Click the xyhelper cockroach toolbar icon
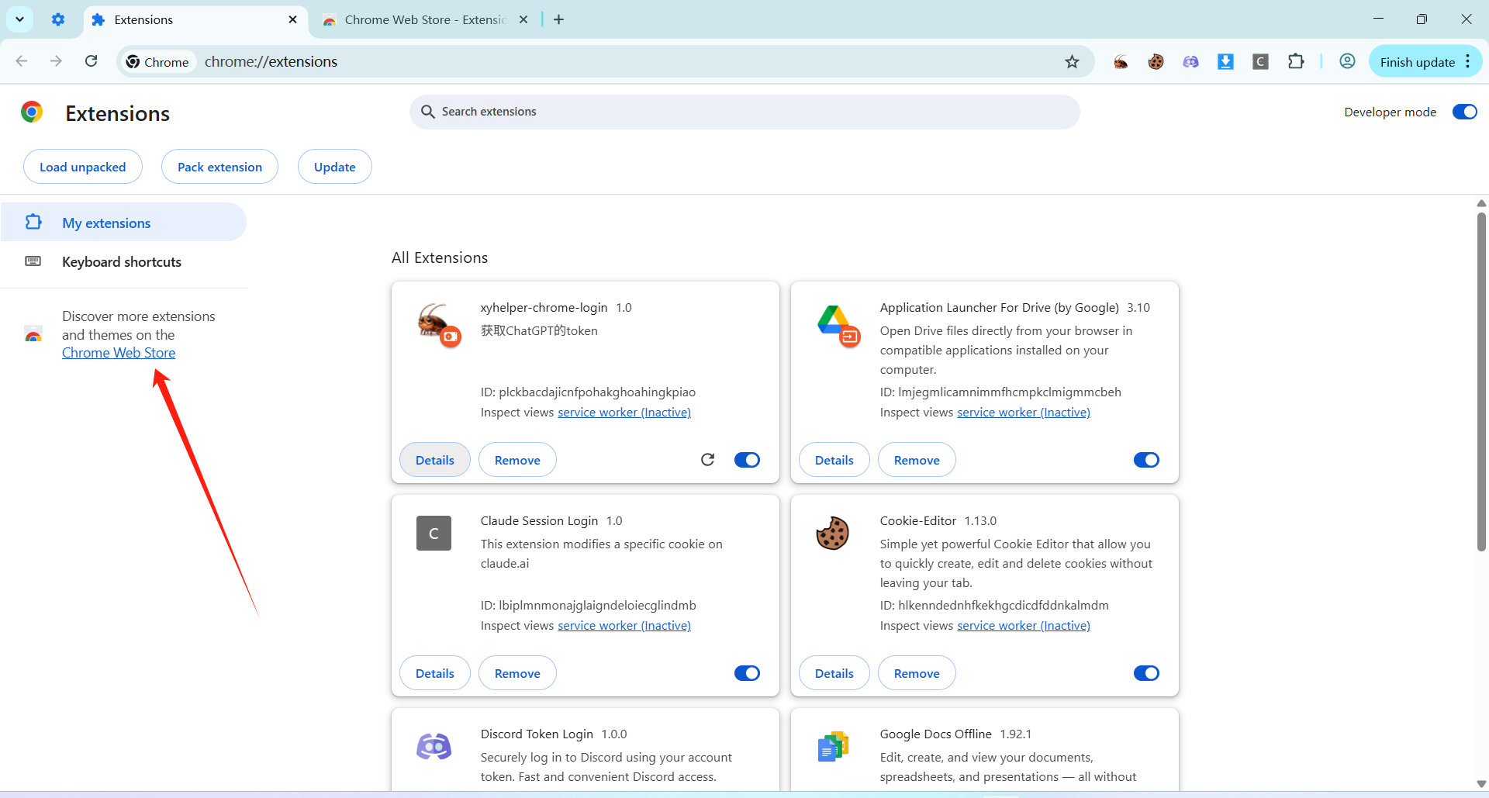 tap(1121, 62)
